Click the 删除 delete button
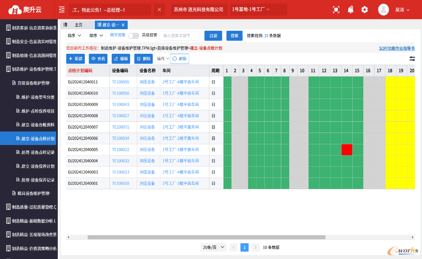Image resolution: width=422 pixels, height=259 pixels. 143,59
